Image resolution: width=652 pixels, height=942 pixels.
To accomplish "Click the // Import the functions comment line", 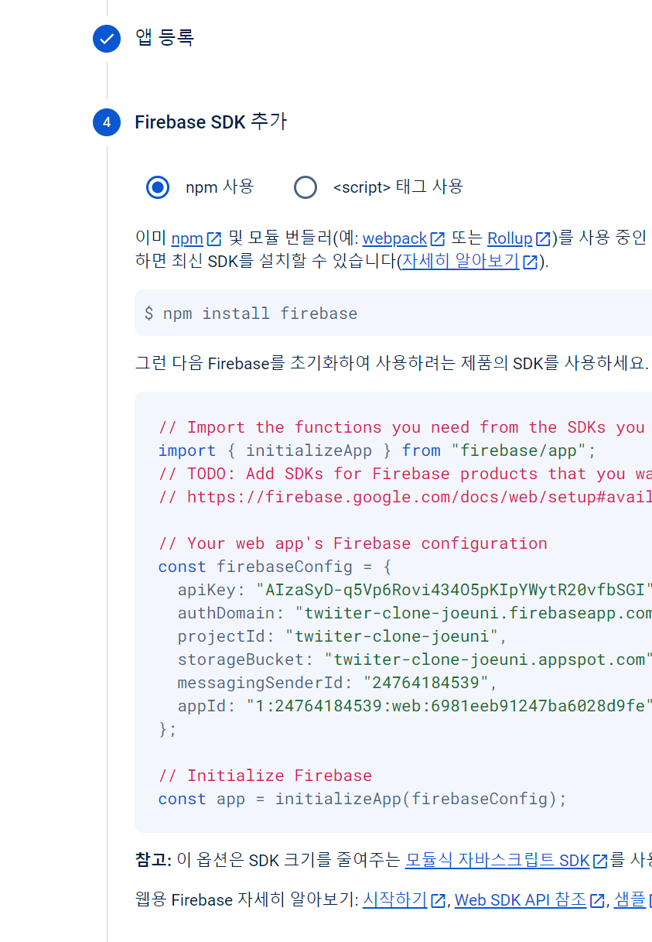I will coord(402,427).
